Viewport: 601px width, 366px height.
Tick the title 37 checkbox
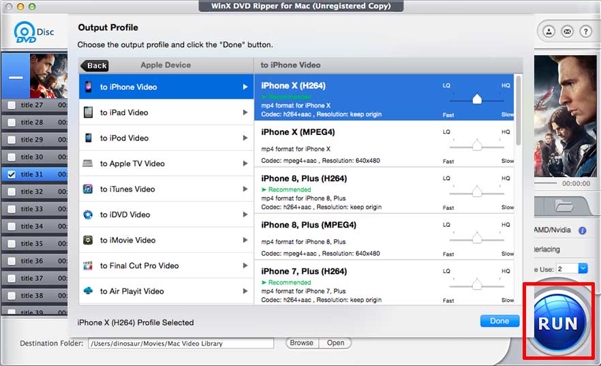(x=12, y=278)
